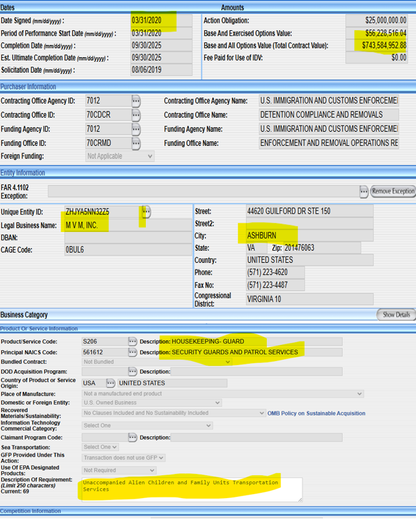Expand Recovered Materials/Sustainability dropdown
The height and width of the screenshot is (519, 416).
pyautogui.click(x=174, y=413)
